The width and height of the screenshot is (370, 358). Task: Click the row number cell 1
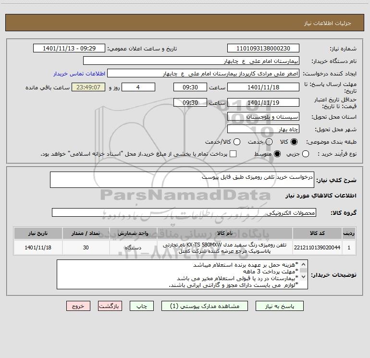point(349,247)
